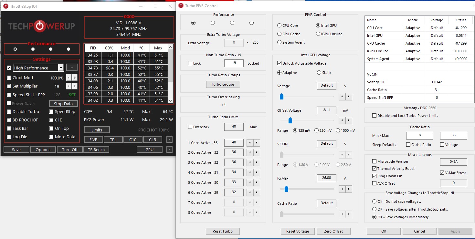
Task: Open the FIVR window from ThrottleStop
Action: (94, 140)
